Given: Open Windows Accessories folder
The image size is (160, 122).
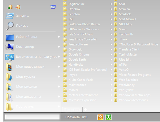Looking at the screenshot, I should 137,100.
